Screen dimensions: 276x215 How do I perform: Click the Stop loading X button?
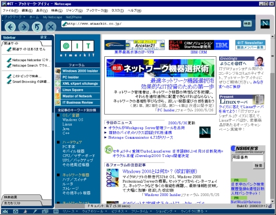point(51,27)
